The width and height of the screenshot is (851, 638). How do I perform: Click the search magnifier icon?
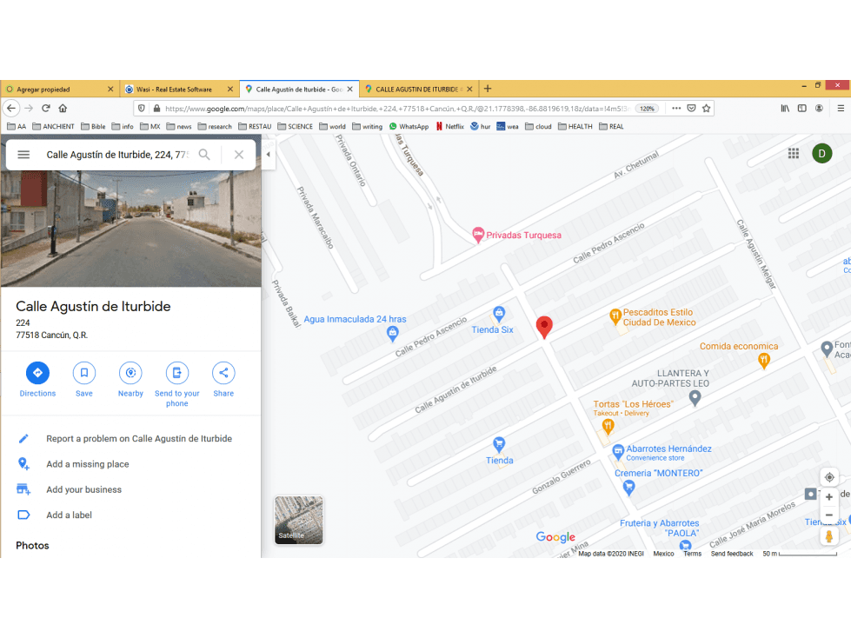tap(204, 155)
